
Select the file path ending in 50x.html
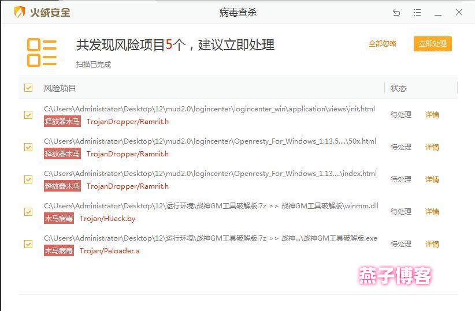click(x=210, y=141)
